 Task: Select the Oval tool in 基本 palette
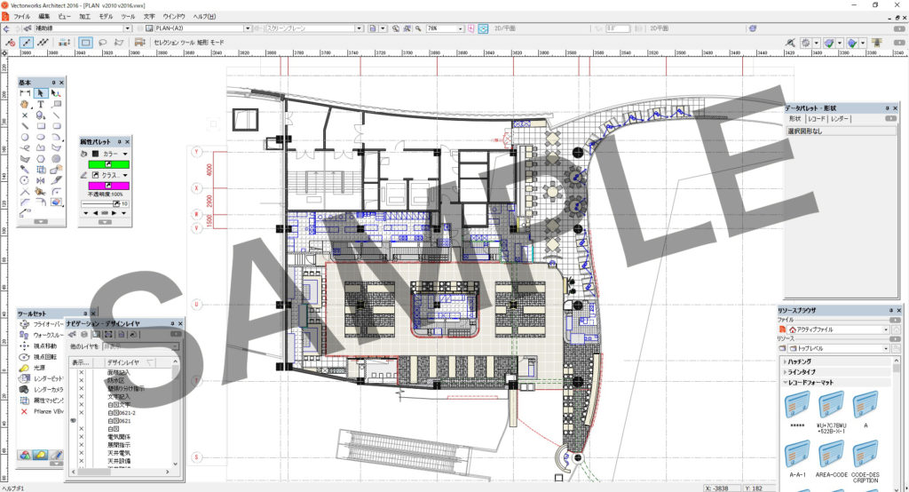click(41, 137)
